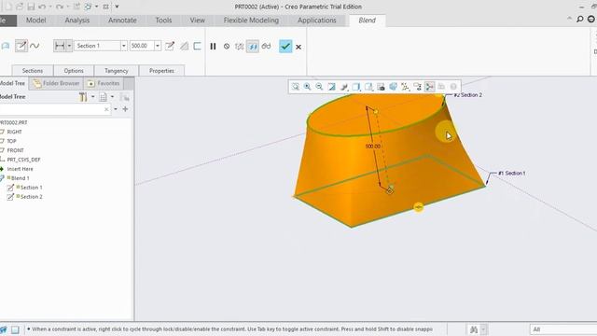Open quick access toolbar customize arrow
This screenshot has height=336, width=597.
[117, 7]
